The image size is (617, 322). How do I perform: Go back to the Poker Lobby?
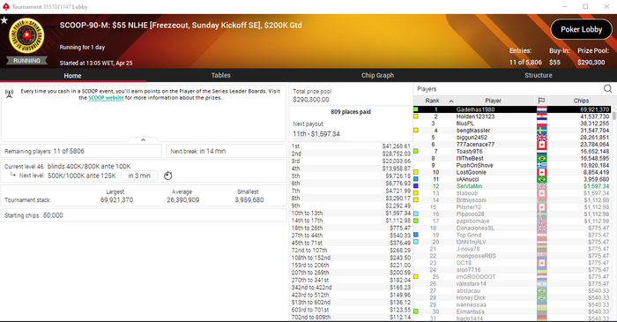coord(581,29)
